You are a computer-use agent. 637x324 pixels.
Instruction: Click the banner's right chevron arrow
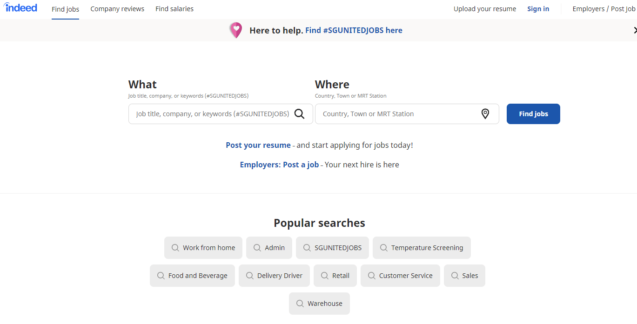(x=635, y=30)
